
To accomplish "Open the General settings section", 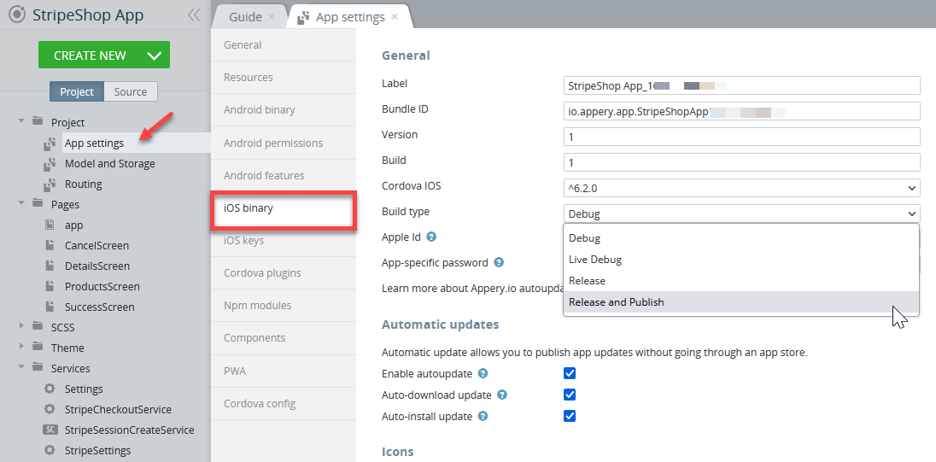I will click(284, 44).
